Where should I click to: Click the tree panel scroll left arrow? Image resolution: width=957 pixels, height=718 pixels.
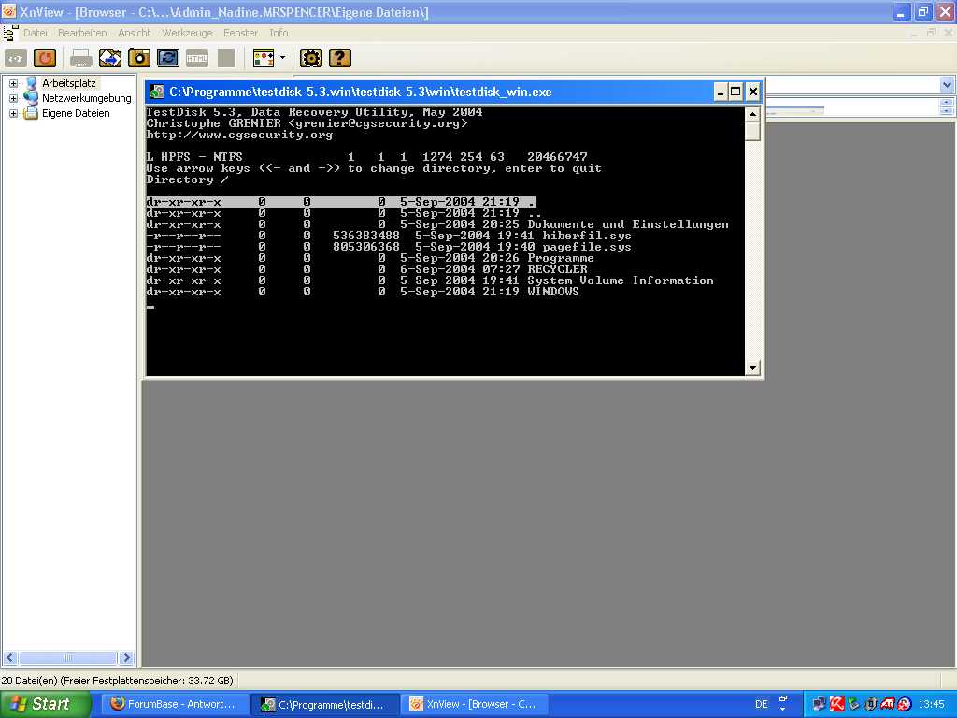tap(9, 657)
